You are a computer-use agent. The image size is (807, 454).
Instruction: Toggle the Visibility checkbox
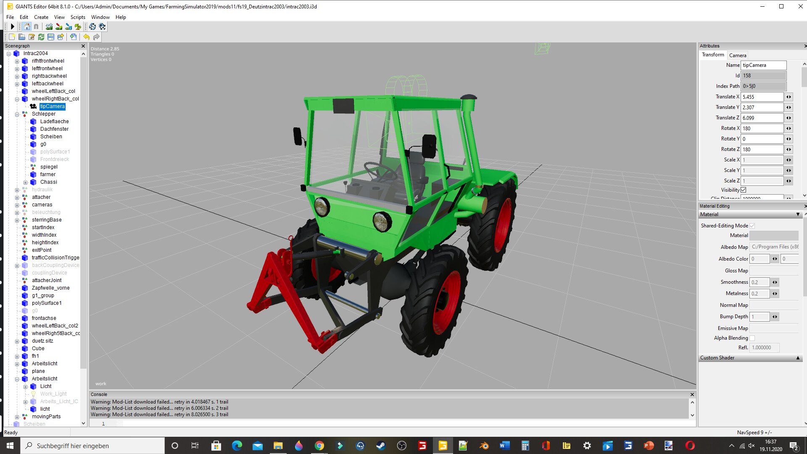click(x=743, y=190)
